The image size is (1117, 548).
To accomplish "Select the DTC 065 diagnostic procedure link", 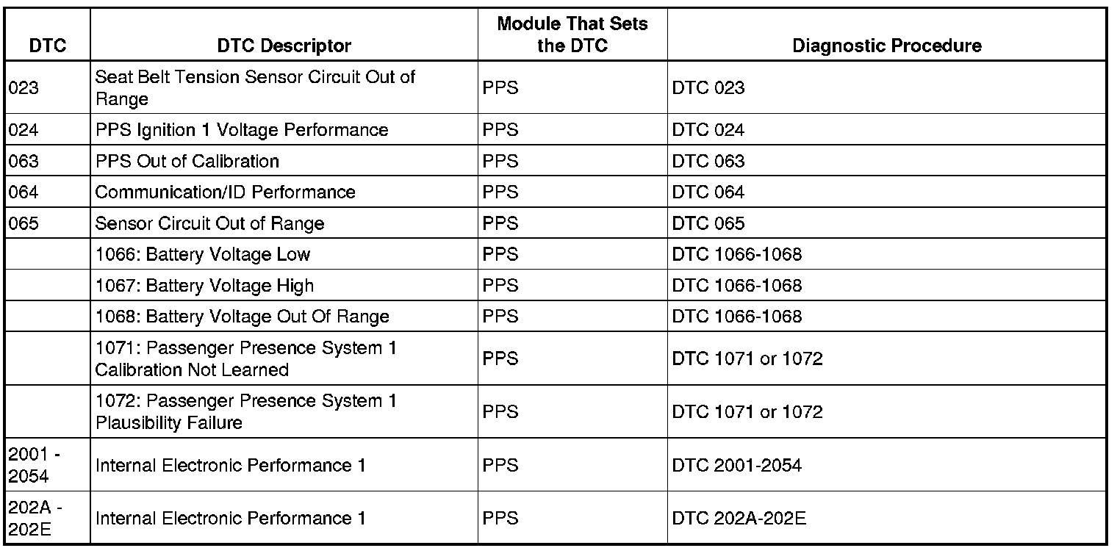I will tap(708, 223).
